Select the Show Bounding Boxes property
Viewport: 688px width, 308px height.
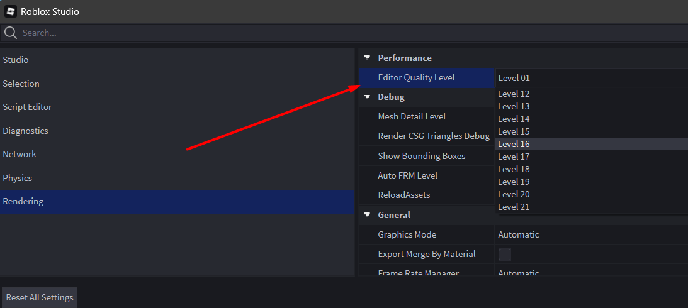[x=427, y=156]
